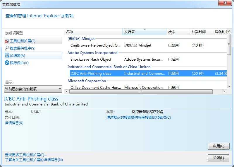Click the (3.34 秒) navigation time cell
The image size is (234, 167).
(x=221, y=74)
